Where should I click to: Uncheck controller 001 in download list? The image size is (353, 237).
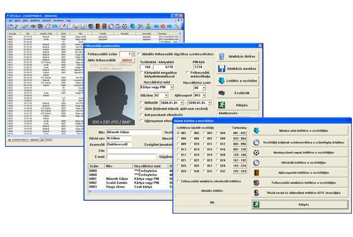178,133
